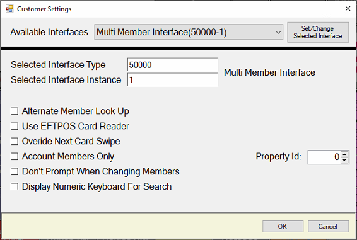Viewport: 357px width, 240px height.
Task: Click the Customer Settings title bar icon
Action: tap(9, 9)
